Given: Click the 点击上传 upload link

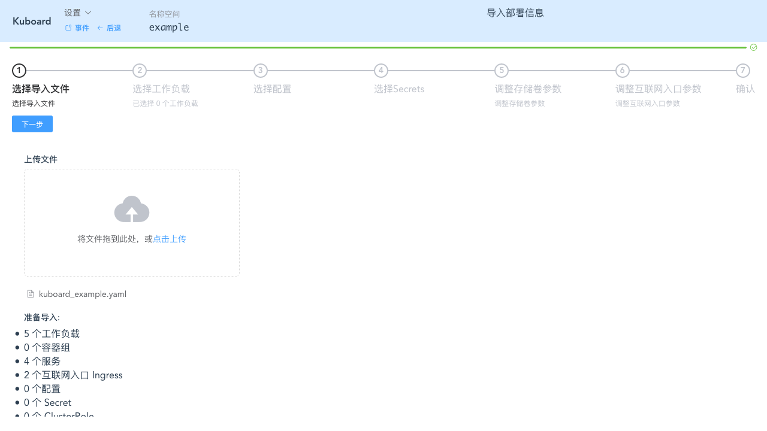Looking at the screenshot, I should 170,238.
